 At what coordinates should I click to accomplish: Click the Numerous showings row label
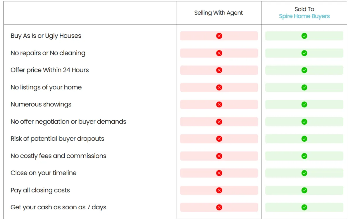pyautogui.click(x=41, y=105)
